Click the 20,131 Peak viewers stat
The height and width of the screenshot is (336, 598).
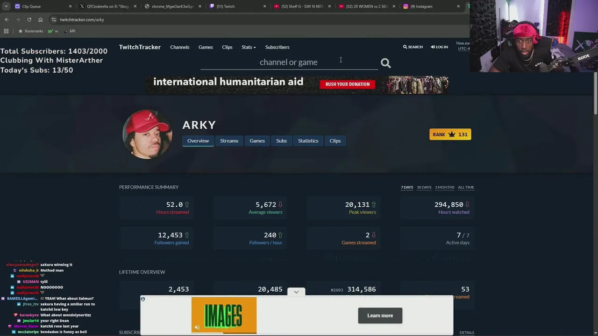(343, 208)
